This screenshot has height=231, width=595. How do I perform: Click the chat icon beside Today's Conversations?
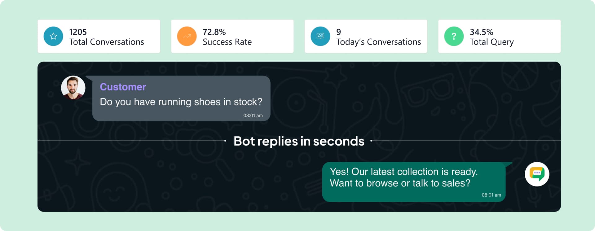click(x=320, y=36)
